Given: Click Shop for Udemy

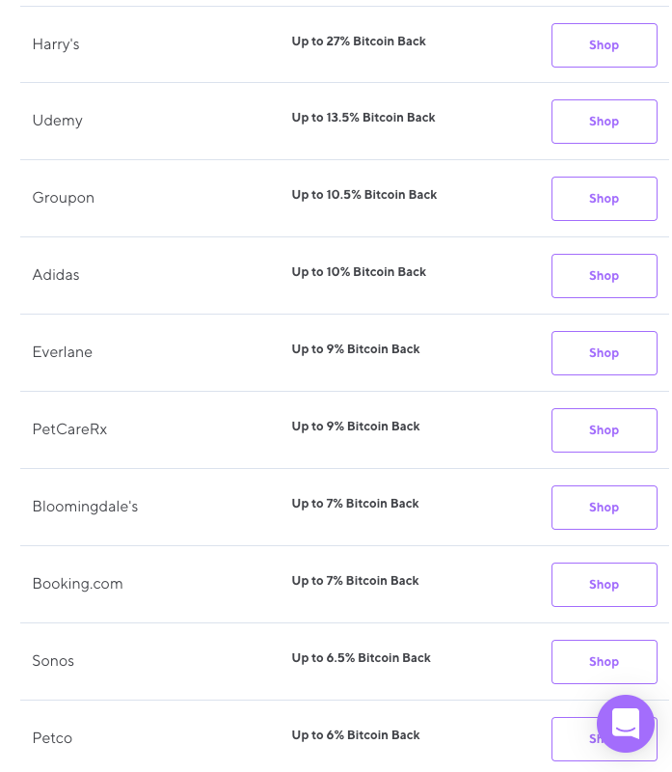Looking at the screenshot, I should (x=604, y=121).
